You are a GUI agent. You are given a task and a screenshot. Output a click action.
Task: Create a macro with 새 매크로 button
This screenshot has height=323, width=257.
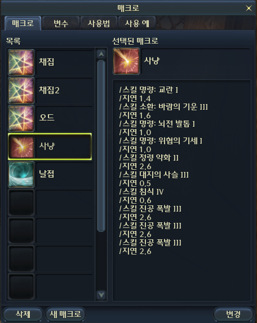click(65, 314)
